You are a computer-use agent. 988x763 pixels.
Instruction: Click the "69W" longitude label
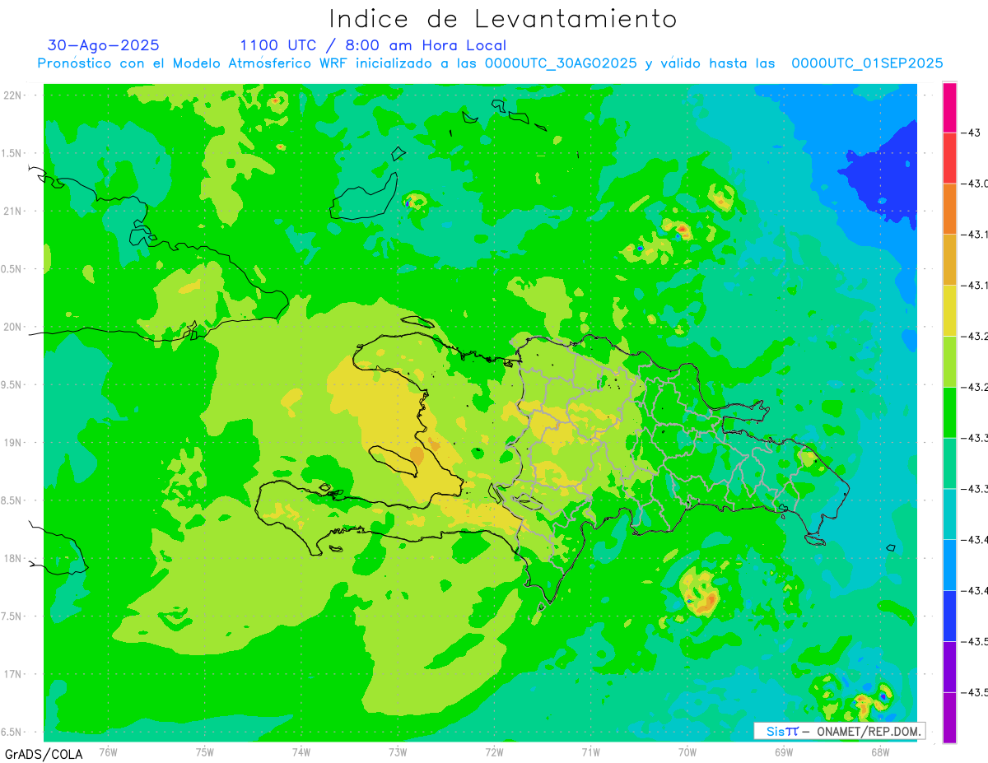pos(783,751)
